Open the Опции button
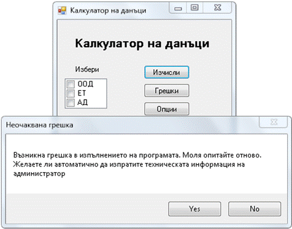292x229 pixels. pos(166,109)
